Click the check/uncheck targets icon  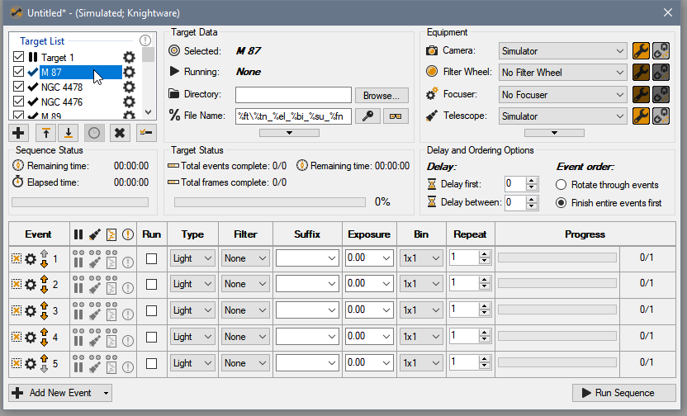pos(146,133)
